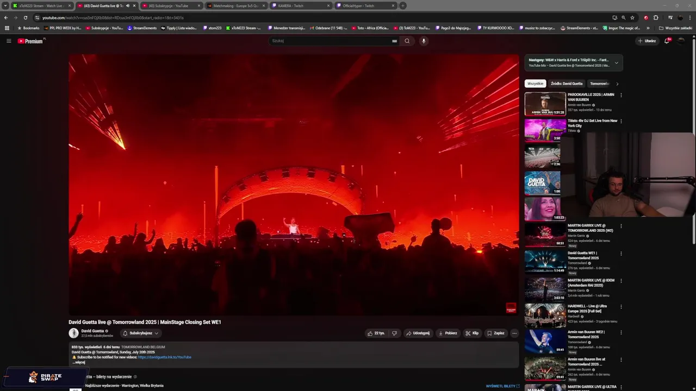Start voice search with microphone icon

click(x=424, y=41)
